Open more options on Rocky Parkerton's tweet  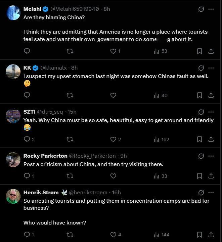pos(211,156)
